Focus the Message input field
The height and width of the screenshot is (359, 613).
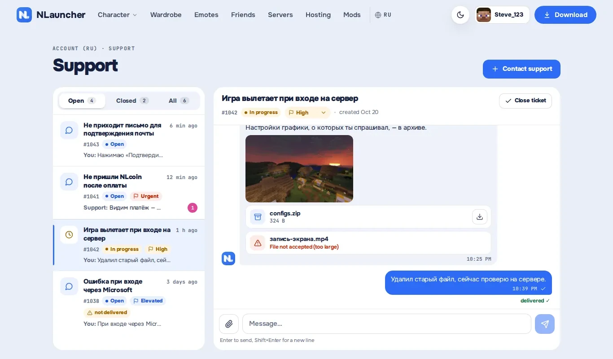pyautogui.click(x=387, y=324)
